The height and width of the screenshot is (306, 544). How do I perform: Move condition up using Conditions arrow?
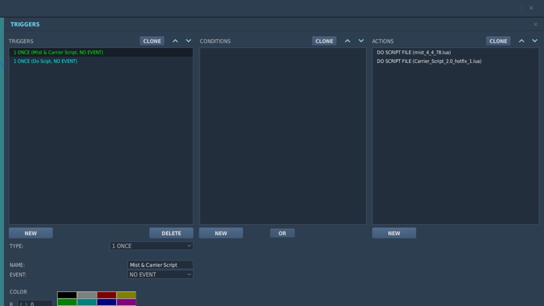347,41
